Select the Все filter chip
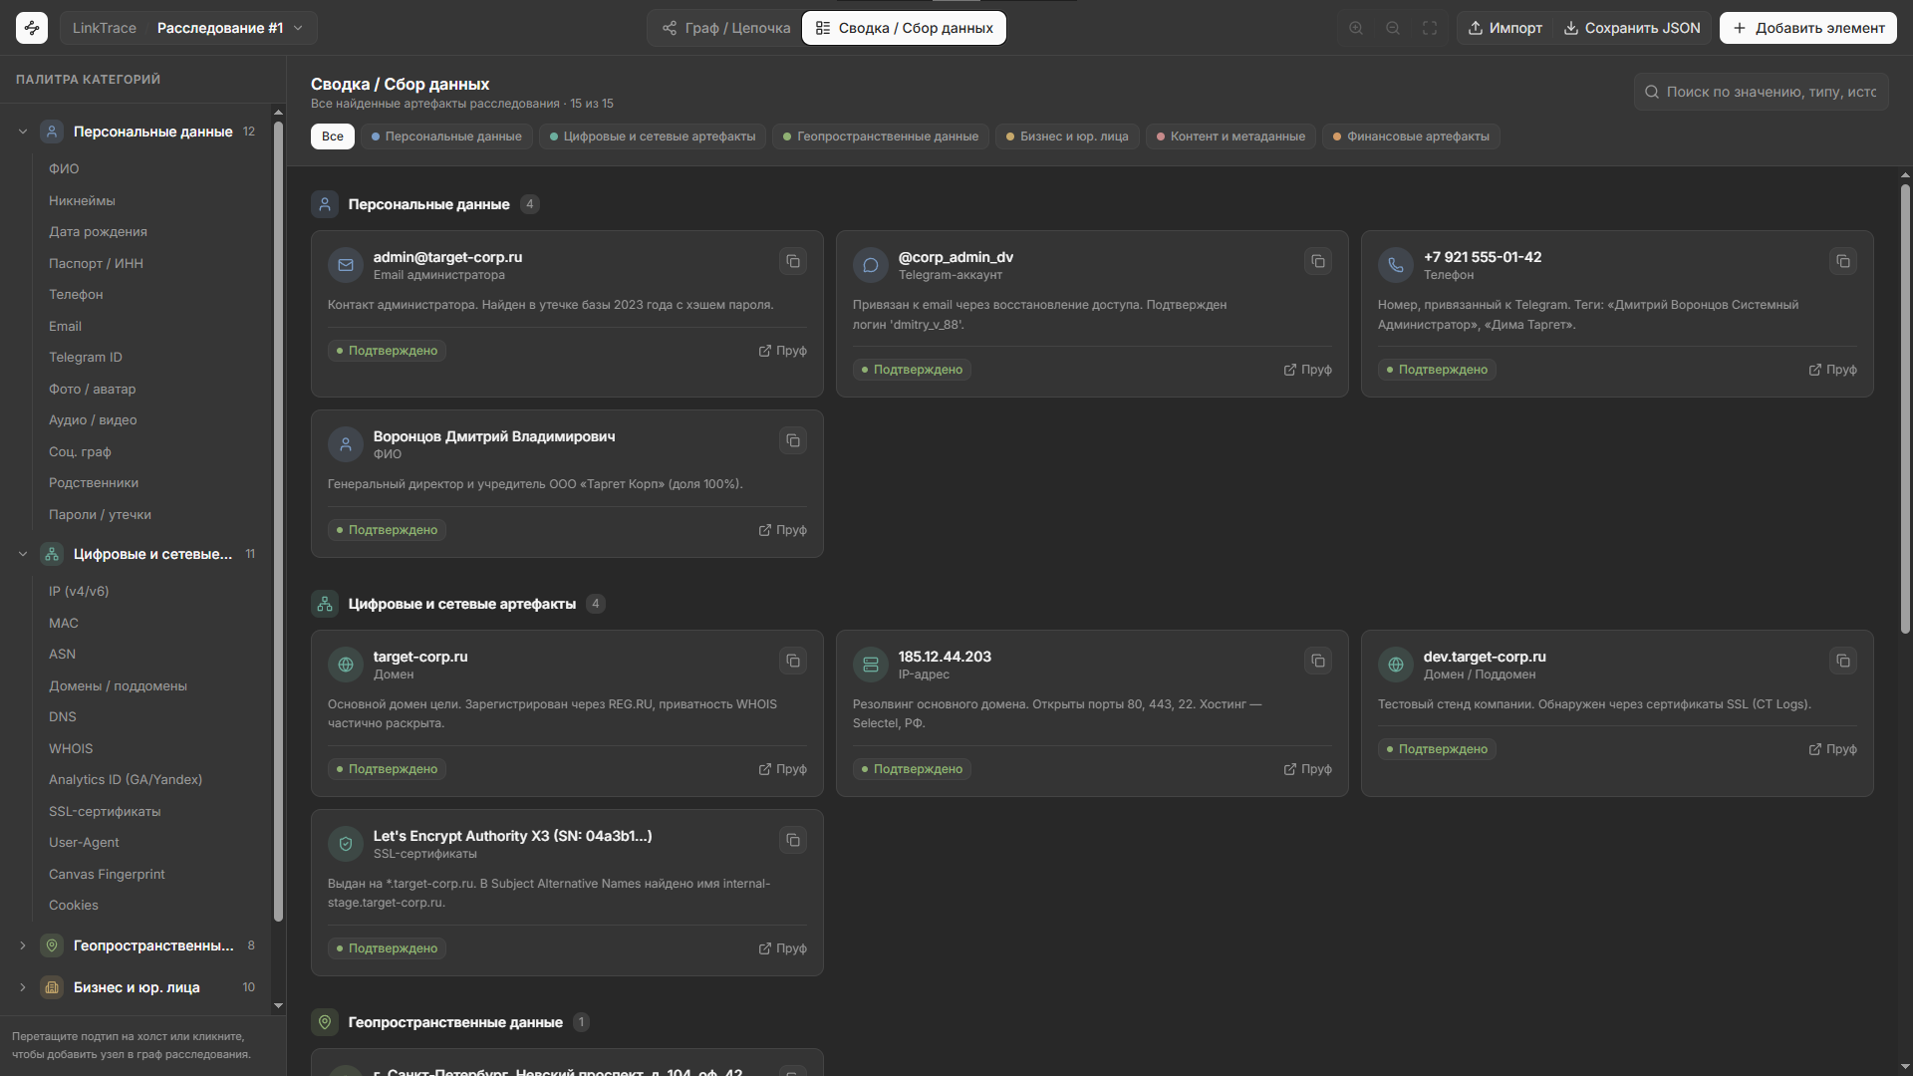The image size is (1913, 1076). [333, 136]
